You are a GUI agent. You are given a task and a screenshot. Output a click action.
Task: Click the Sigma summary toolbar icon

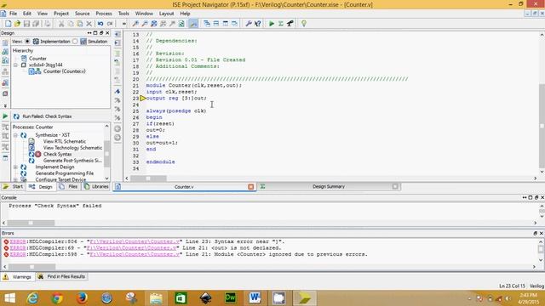(281, 24)
